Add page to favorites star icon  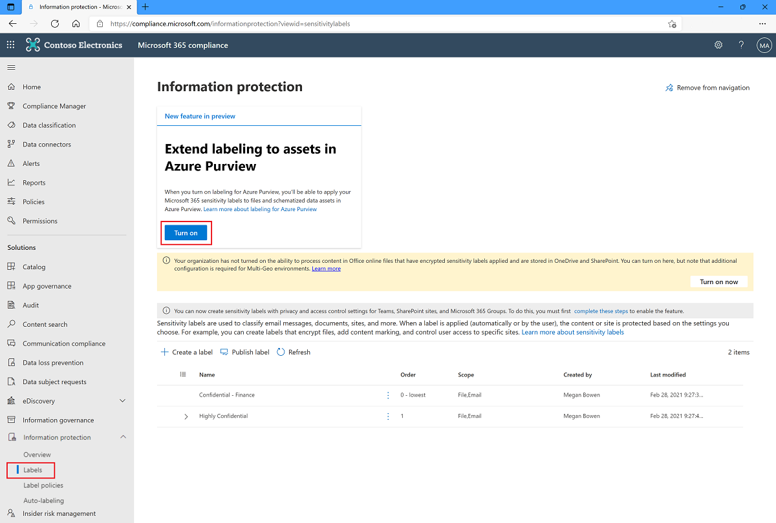click(x=672, y=24)
